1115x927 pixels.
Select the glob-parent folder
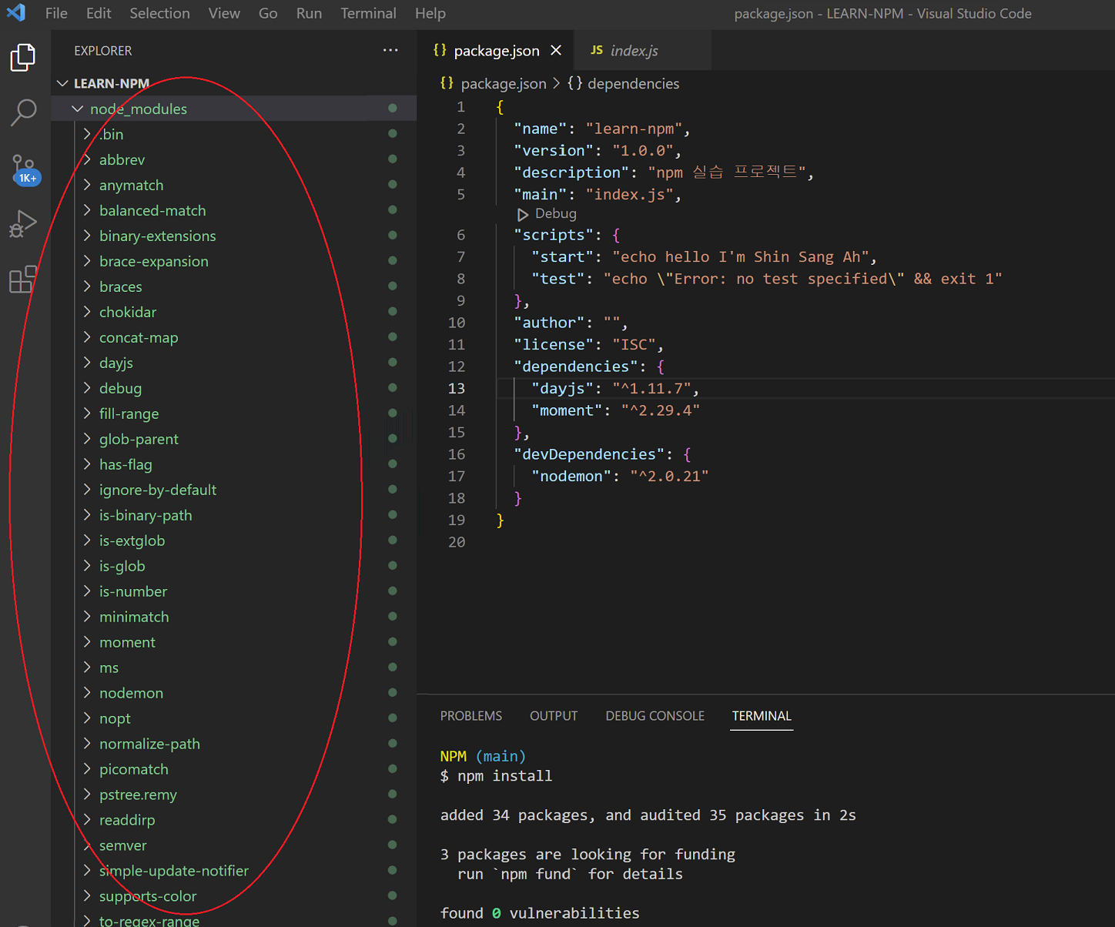(x=233, y=439)
